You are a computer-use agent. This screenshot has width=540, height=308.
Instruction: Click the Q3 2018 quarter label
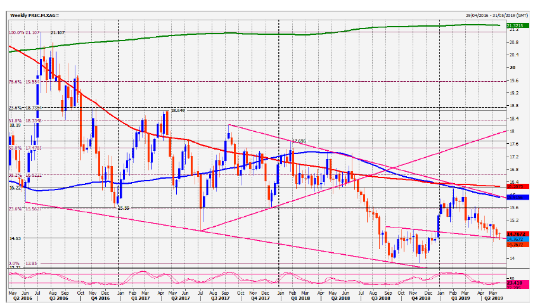click(x=380, y=298)
